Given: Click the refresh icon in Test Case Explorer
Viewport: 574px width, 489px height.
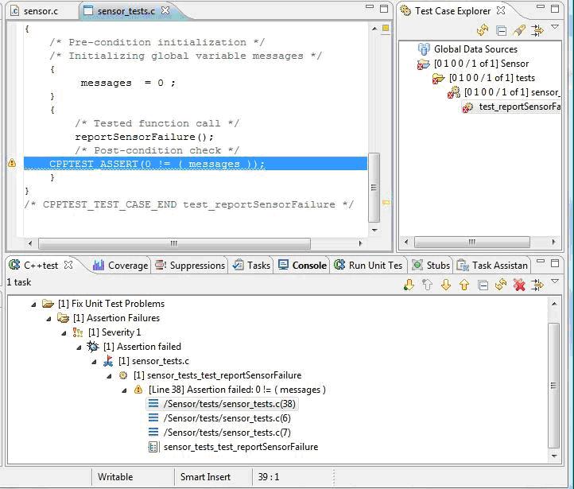Looking at the screenshot, I should [x=482, y=30].
